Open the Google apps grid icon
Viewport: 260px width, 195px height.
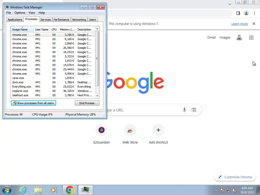pyautogui.click(x=251, y=38)
